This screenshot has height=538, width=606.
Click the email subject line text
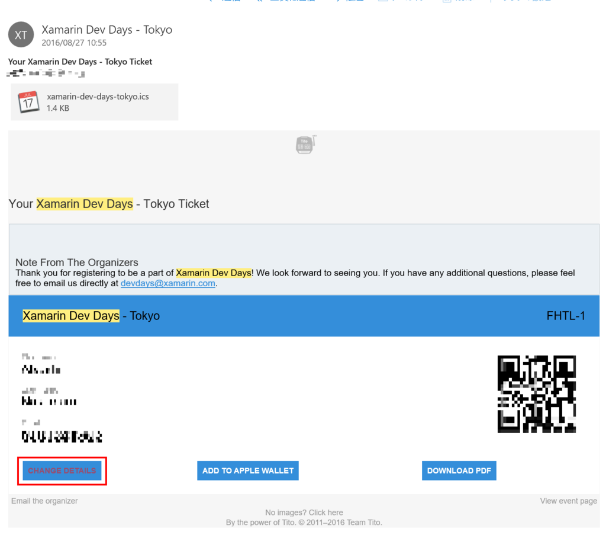pos(80,62)
